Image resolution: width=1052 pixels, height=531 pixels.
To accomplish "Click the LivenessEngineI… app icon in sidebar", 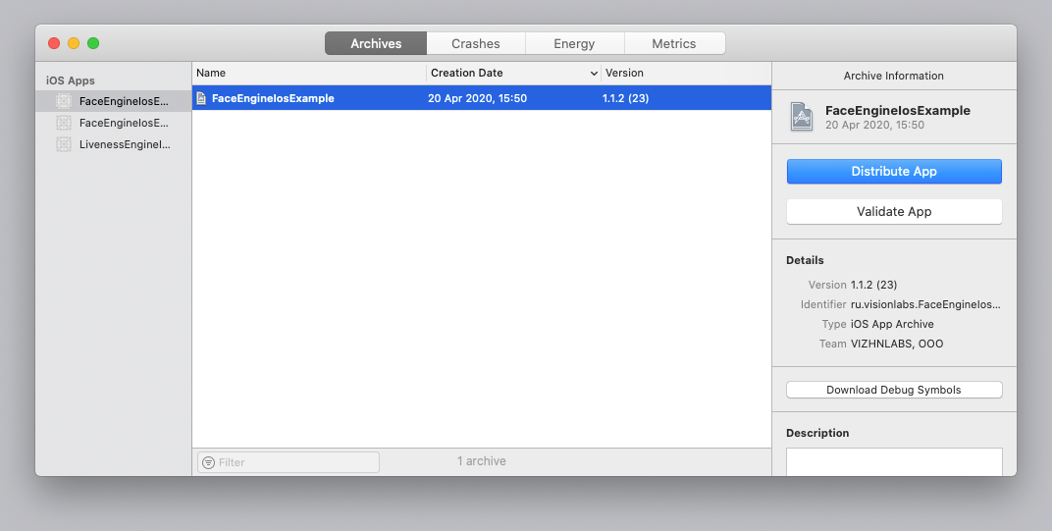I will pos(64,144).
